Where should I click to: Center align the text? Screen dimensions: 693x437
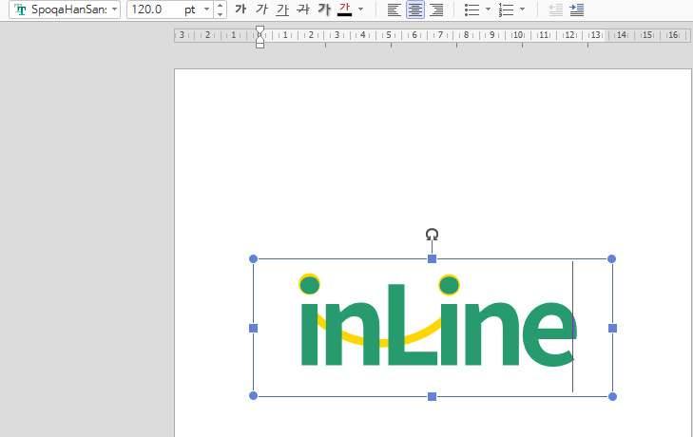point(415,9)
